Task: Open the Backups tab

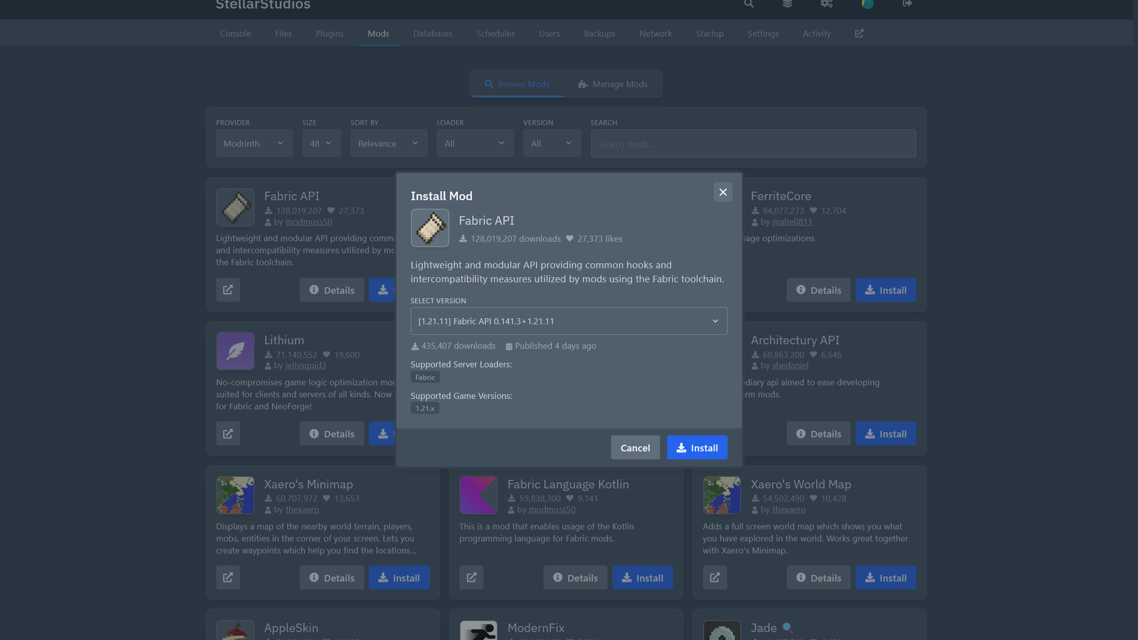Action: point(599,34)
